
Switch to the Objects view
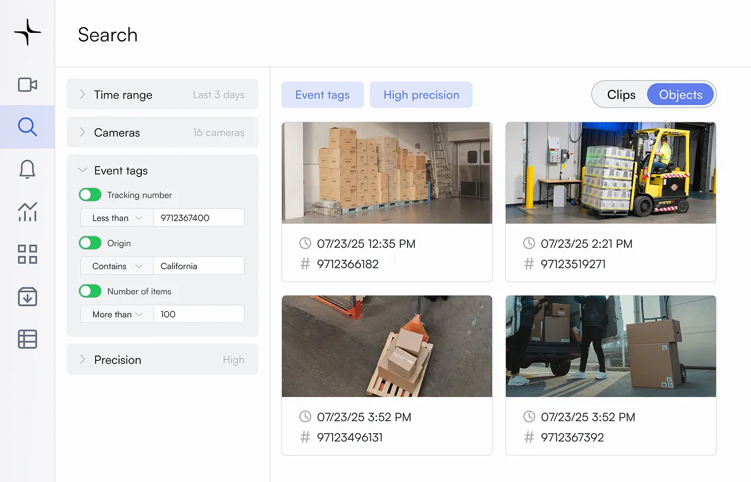click(680, 95)
